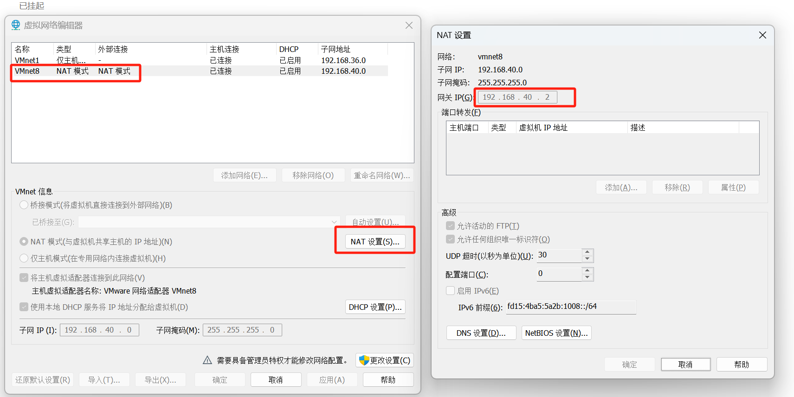Image resolution: width=794 pixels, height=397 pixels.
Task: Increase the UDP 超时 value with up arrow
Action: [587, 253]
